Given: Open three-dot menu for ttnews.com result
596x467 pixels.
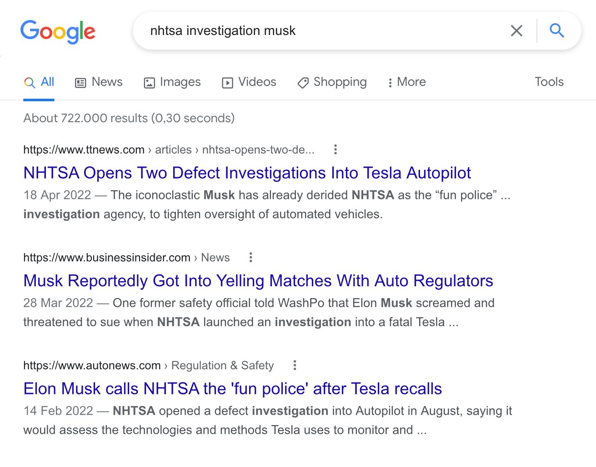Looking at the screenshot, I should (336, 149).
